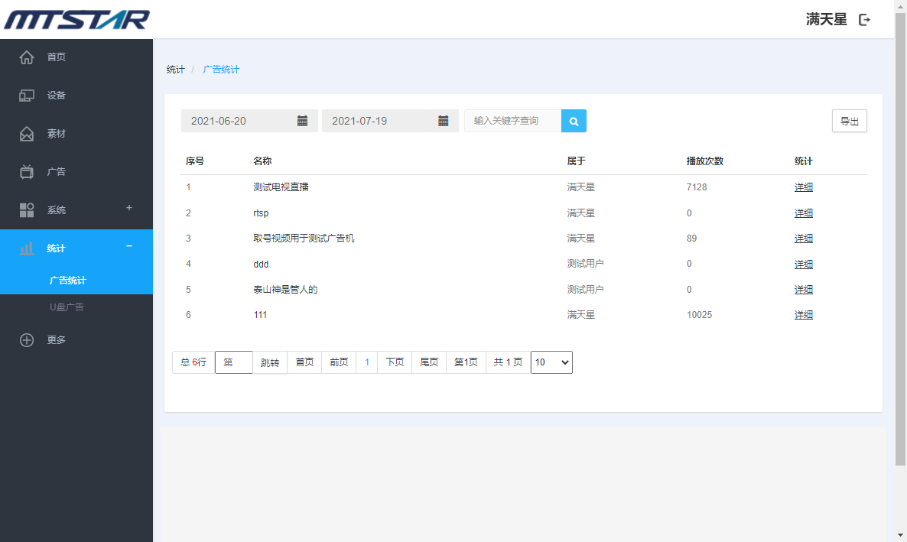Click the 更多 plus circle icon
Image resolution: width=907 pixels, height=542 pixels.
pyautogui.click(x=27, y=340)
